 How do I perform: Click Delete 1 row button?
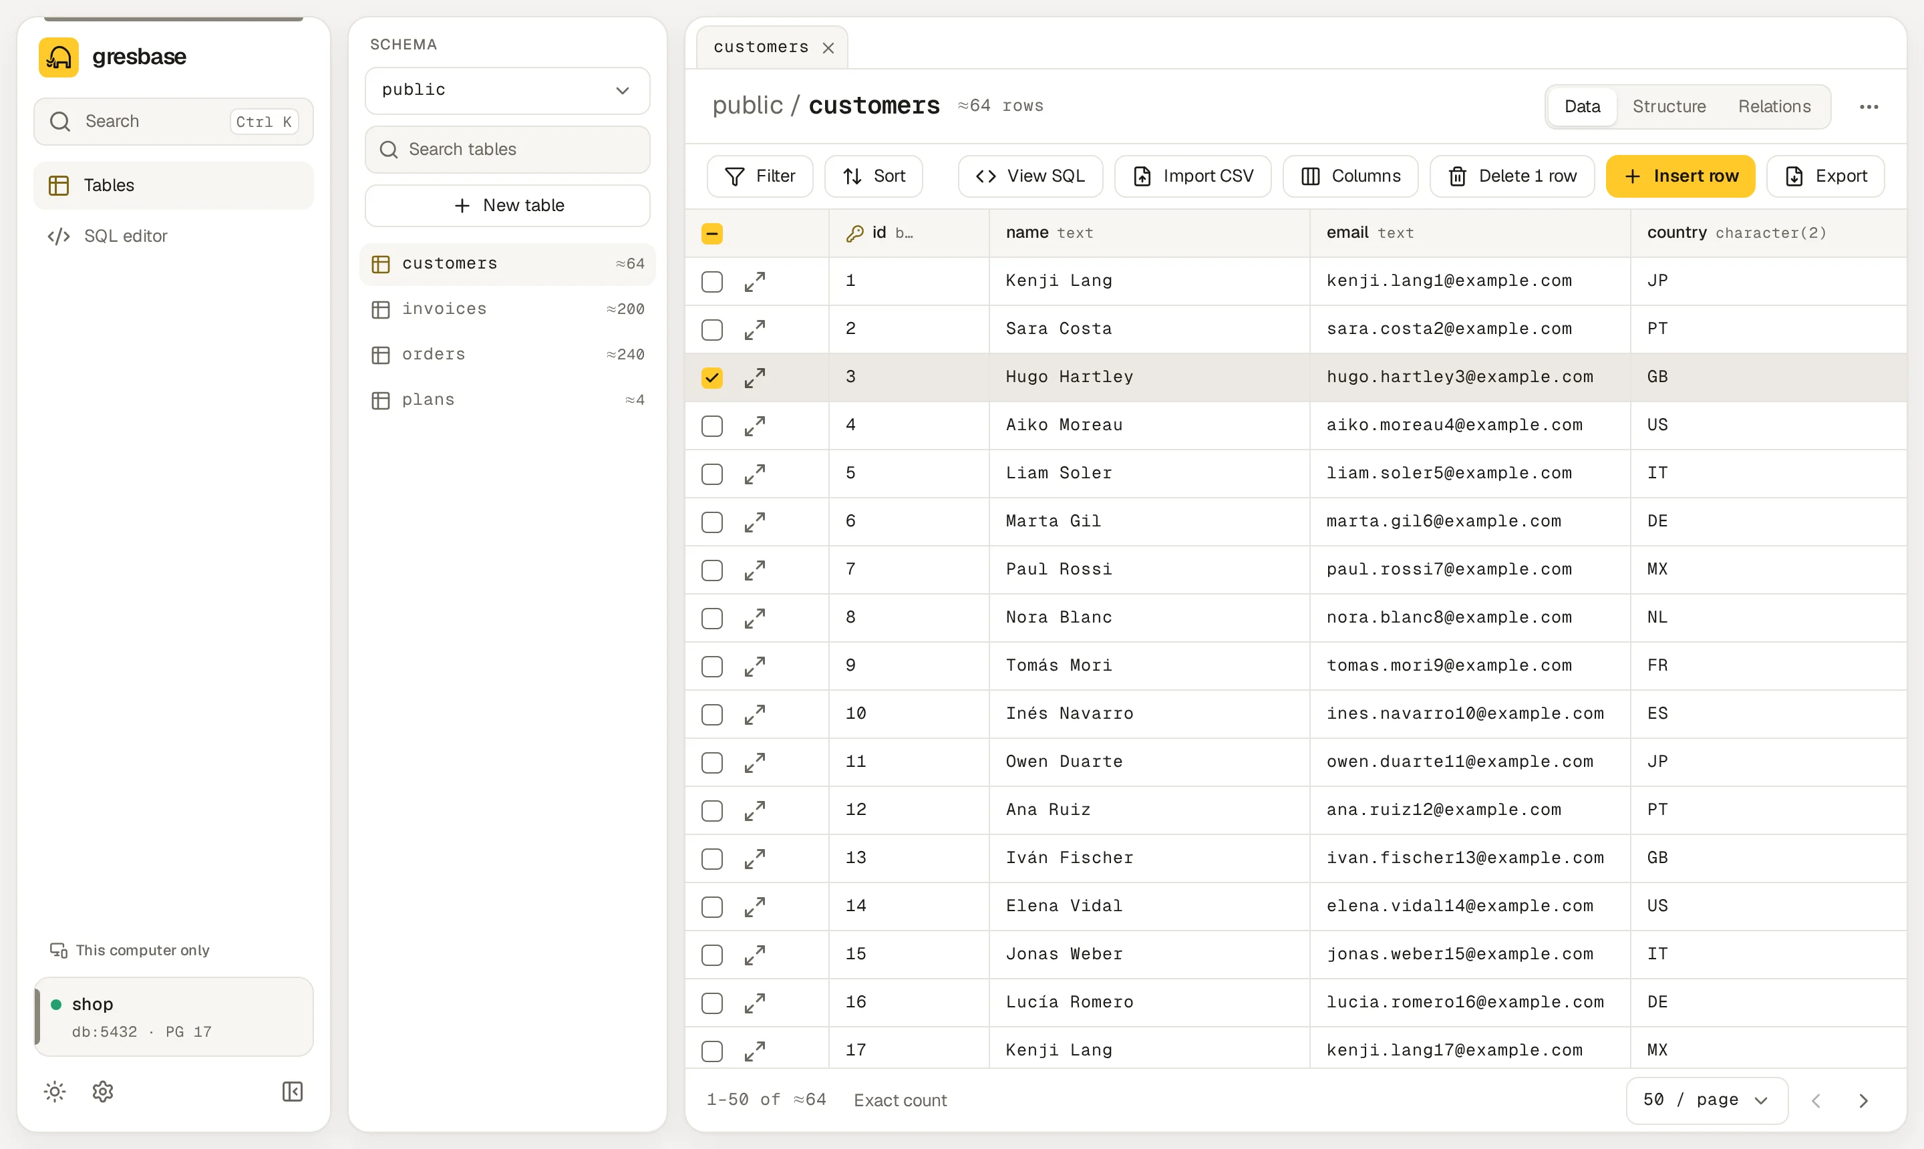[x=1512, y=176]
